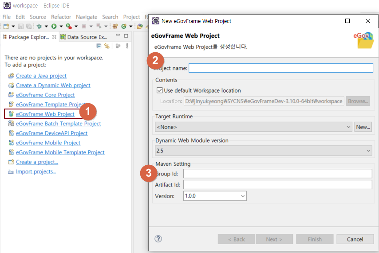Viewport: 379px width, 253px height.
Task: Click the Back button
Action: [x=237, y=239]
